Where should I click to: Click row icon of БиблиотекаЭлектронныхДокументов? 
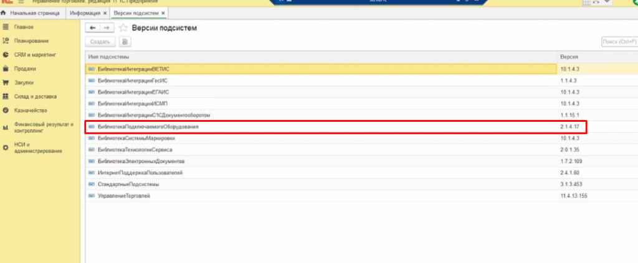(92, 161)
